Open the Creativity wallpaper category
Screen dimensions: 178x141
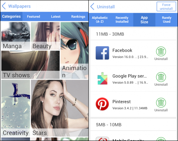16,108
